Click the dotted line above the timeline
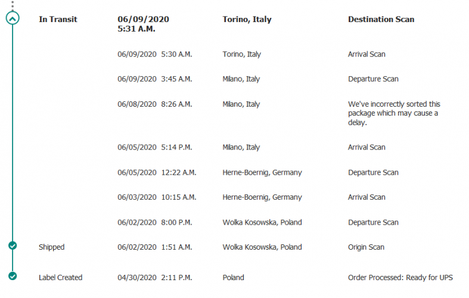This screenshot has height=298, width=469. point(13,5)
